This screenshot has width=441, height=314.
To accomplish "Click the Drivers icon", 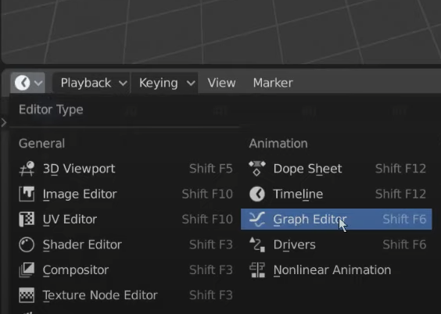I will 257,244.
